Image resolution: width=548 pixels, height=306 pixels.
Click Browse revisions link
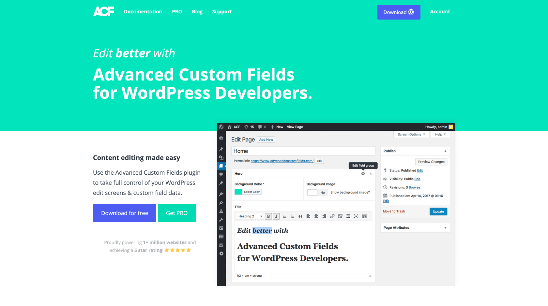coord(414,188)
